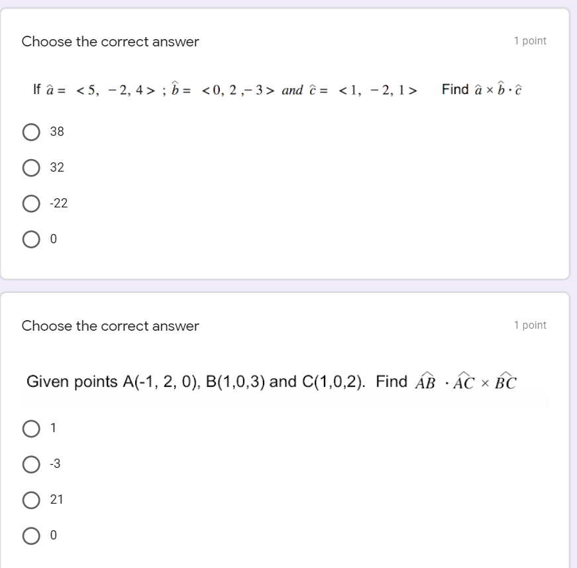Select answer 21 in the second question
This screenshot has width=577, height=568.
pos(30,500)
